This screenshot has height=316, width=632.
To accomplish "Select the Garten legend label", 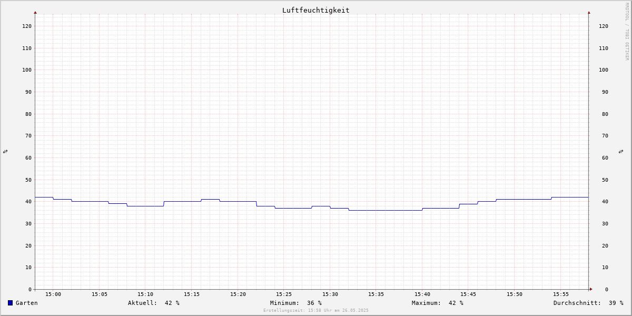I will coord(27,303).
